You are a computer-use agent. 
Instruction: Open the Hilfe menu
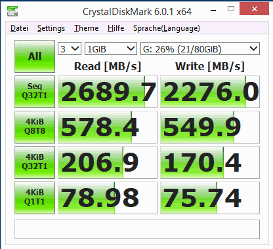click(115, 28)
